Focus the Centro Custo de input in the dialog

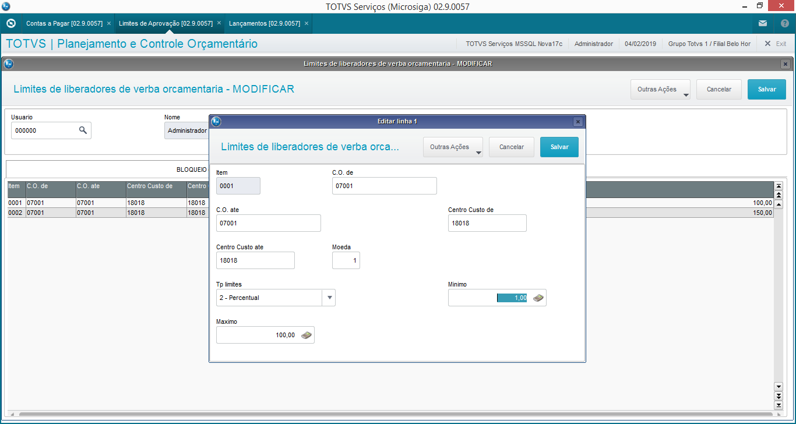487,223
